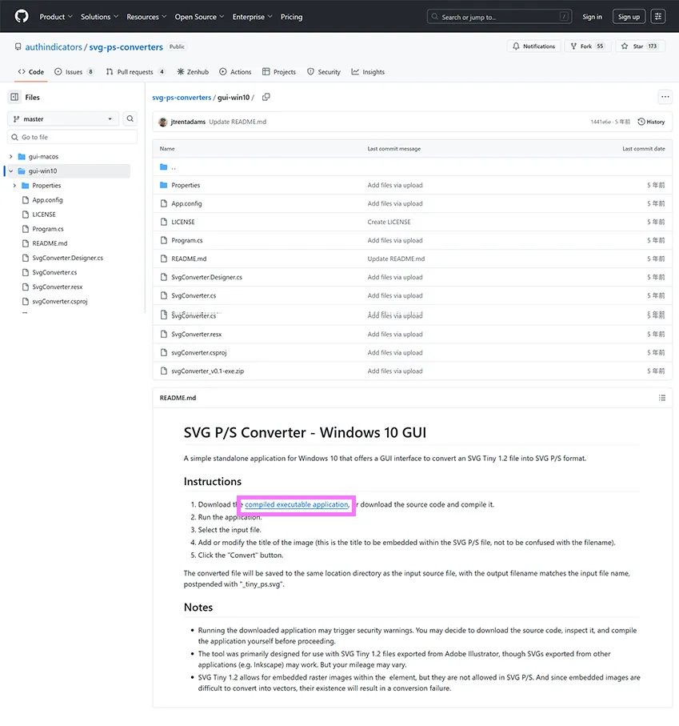This screenshot has width=679, height=726.
Task: Click the file icon beside App.config in the file list
Action: [x=164, y=203]
